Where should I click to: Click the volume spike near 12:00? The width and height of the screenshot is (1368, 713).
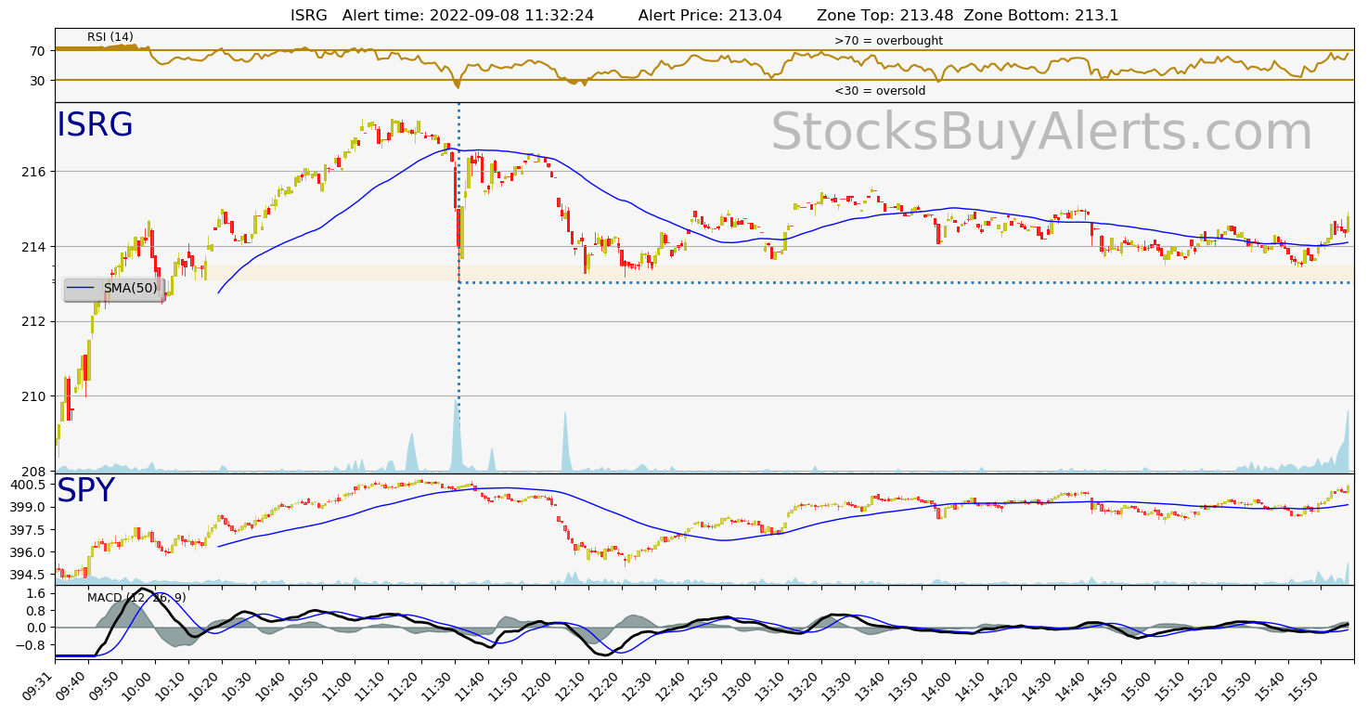pyautogui.click(x=564, y=441)
